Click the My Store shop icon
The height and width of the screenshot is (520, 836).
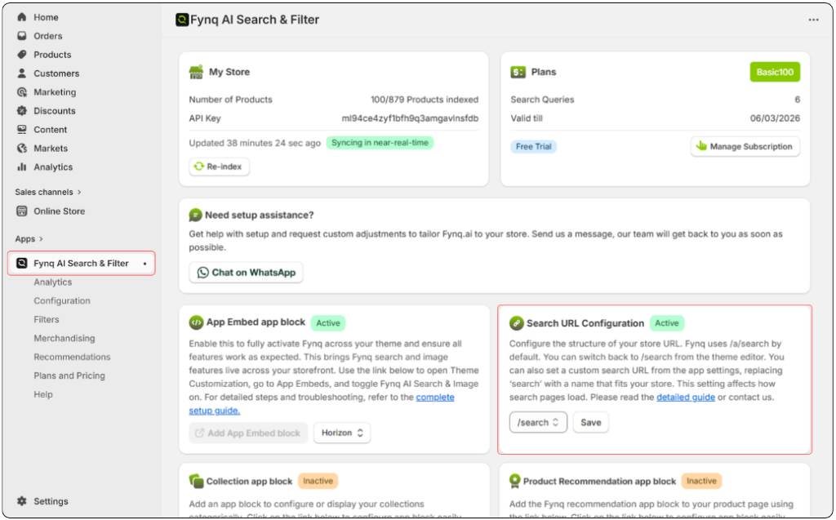pos(196,72)
